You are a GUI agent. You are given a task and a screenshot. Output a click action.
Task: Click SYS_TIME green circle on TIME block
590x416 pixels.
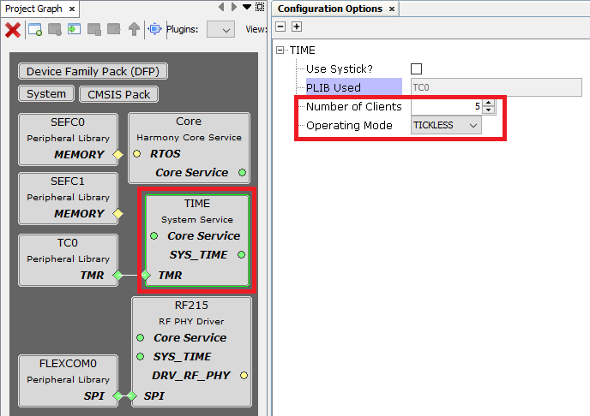tap(242, 255)
